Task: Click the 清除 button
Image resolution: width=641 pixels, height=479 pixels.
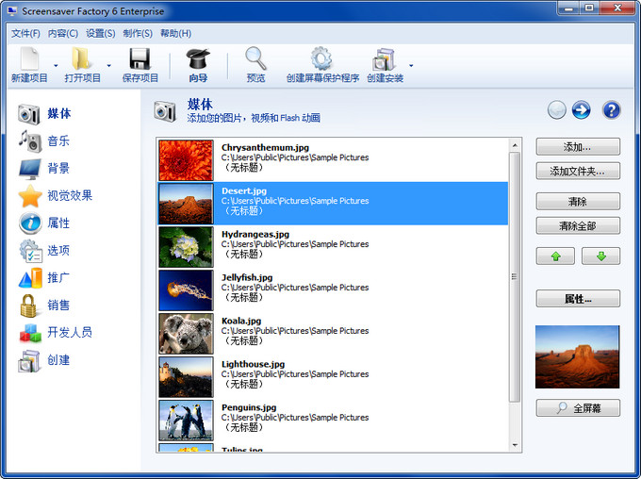Action: pyautogui.click(x=578, y=201)
